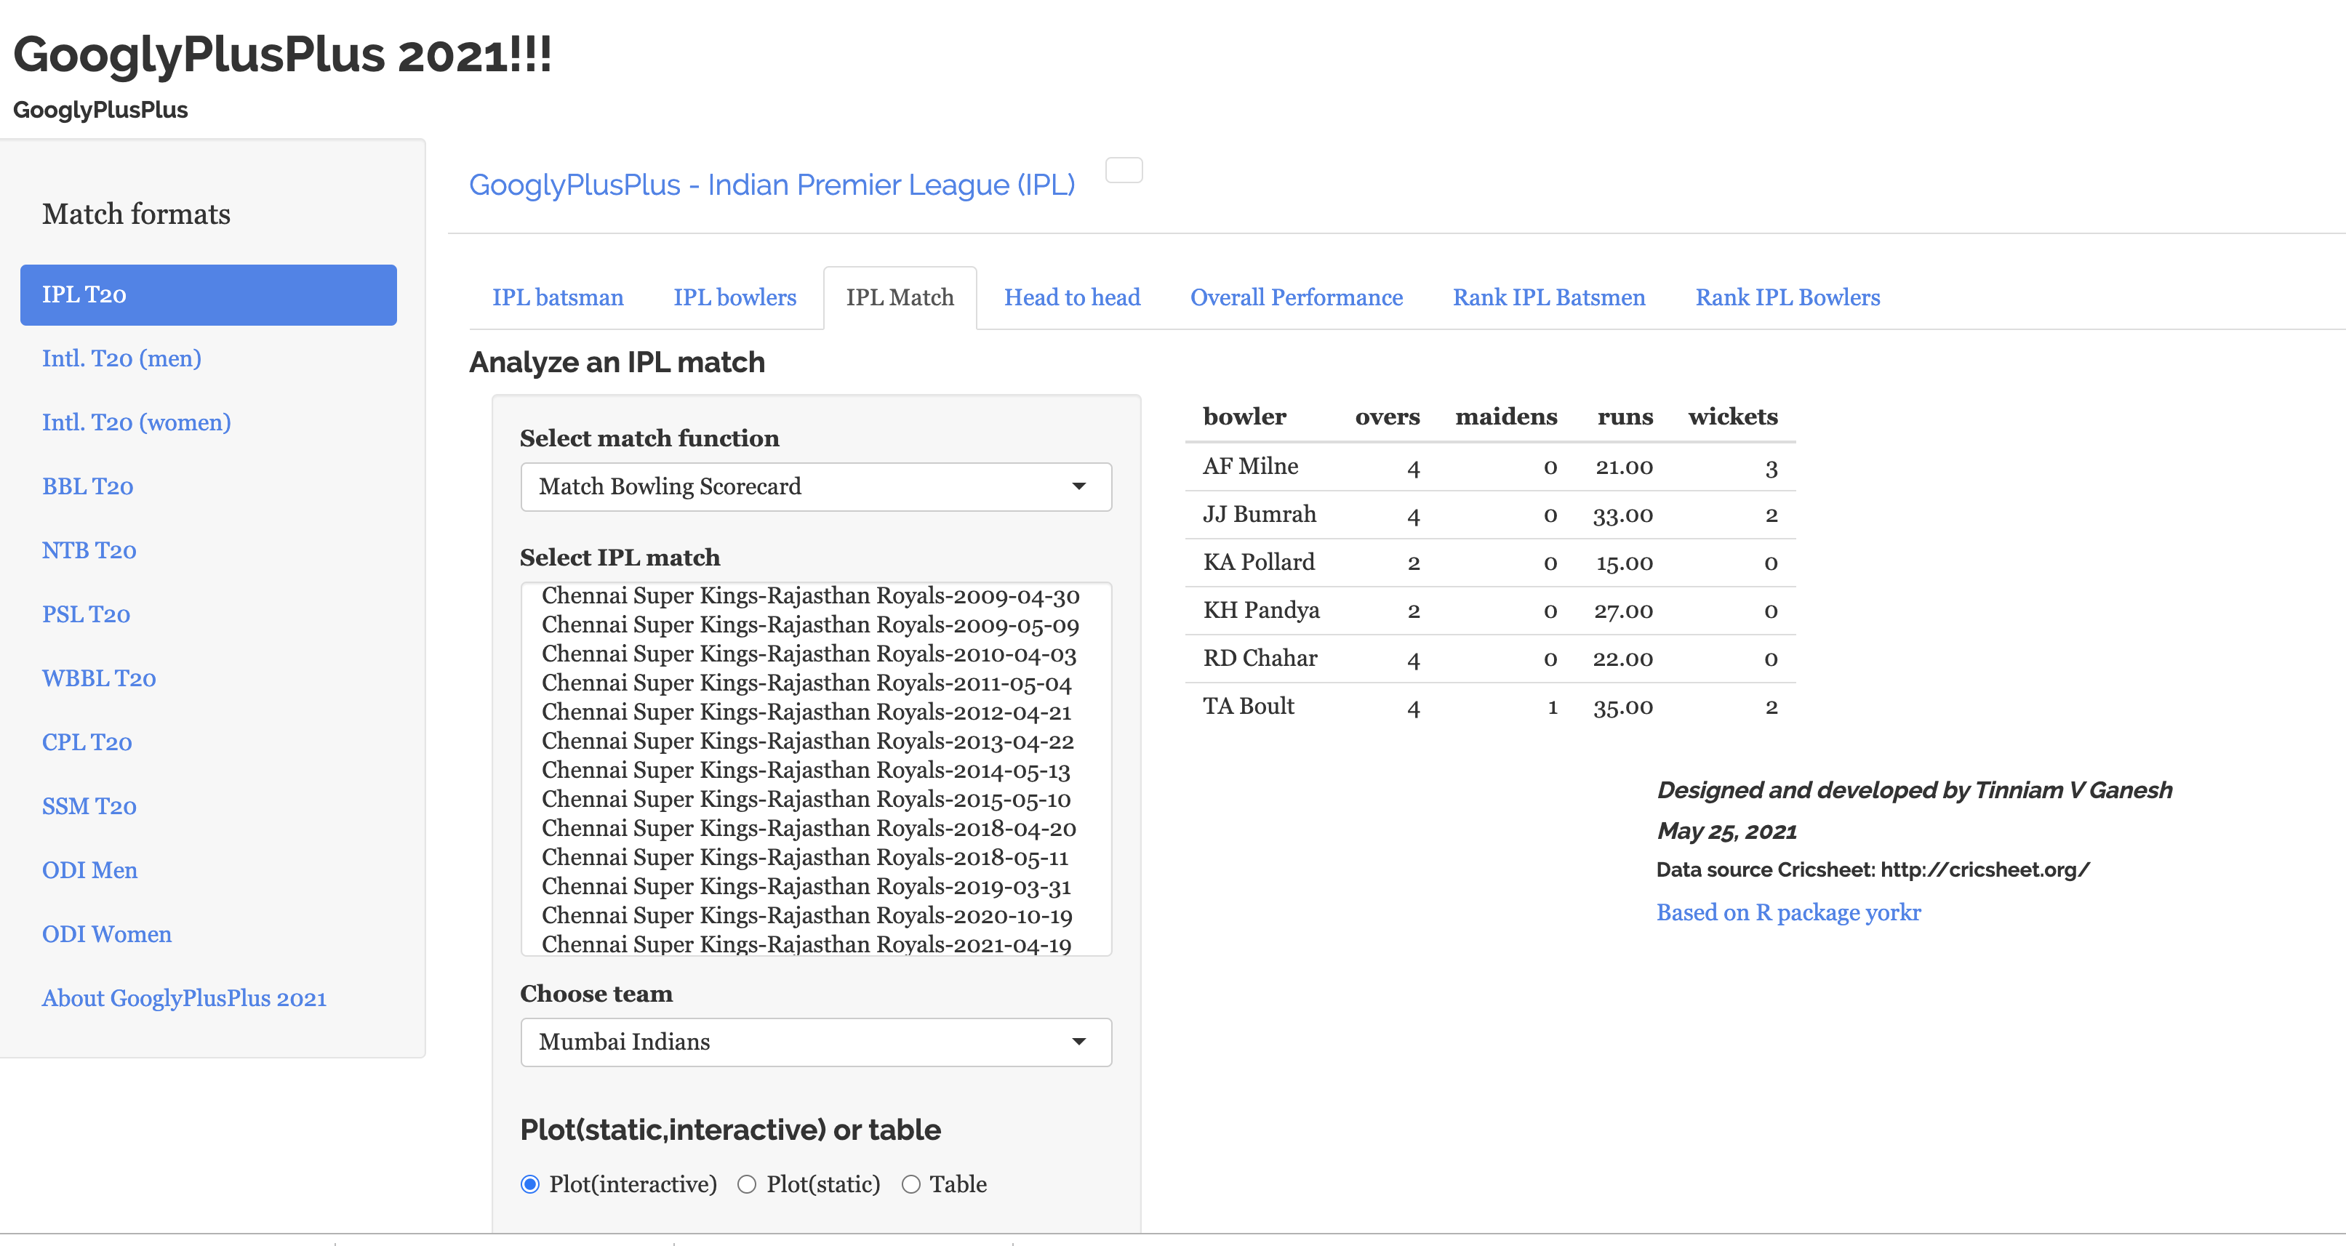Open the IPL bowlers tab
Screen dimensions: 2346x1246
[x=734, y=297]
